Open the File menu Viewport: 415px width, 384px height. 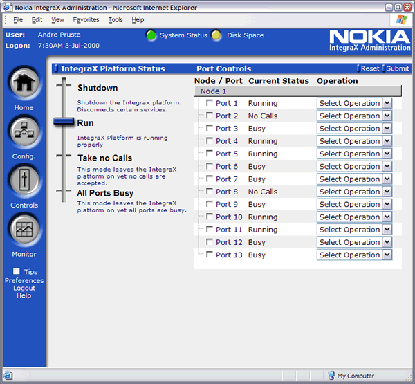click(18, 20)
